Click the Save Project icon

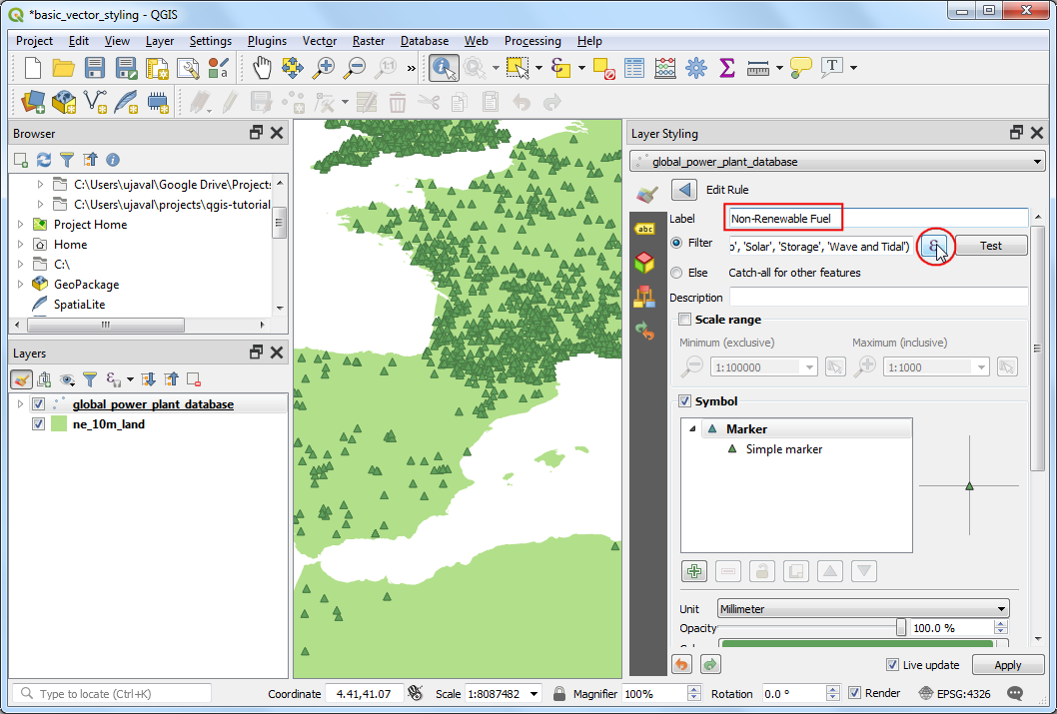point(95,68)
